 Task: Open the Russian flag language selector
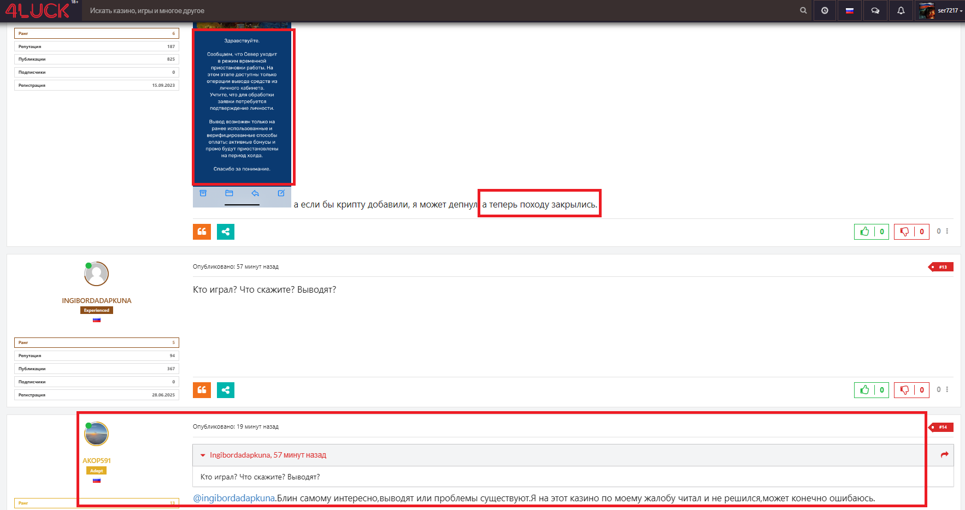click(850, 10)
